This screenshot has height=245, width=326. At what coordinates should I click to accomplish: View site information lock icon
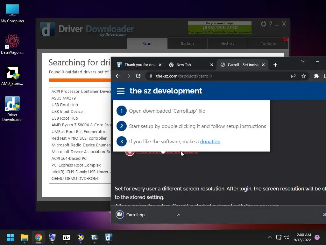[151, 76]
